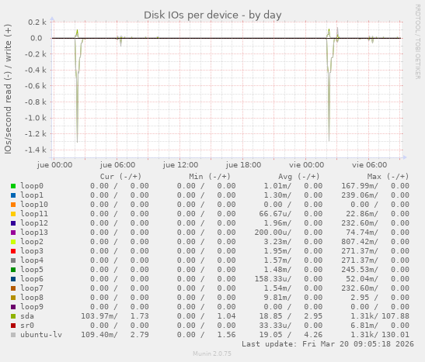Click the loop7 brown color swatch

[13, 288]
